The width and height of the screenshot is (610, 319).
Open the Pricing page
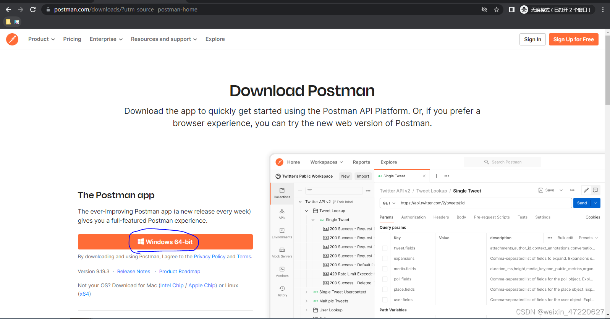coord(72,39)
